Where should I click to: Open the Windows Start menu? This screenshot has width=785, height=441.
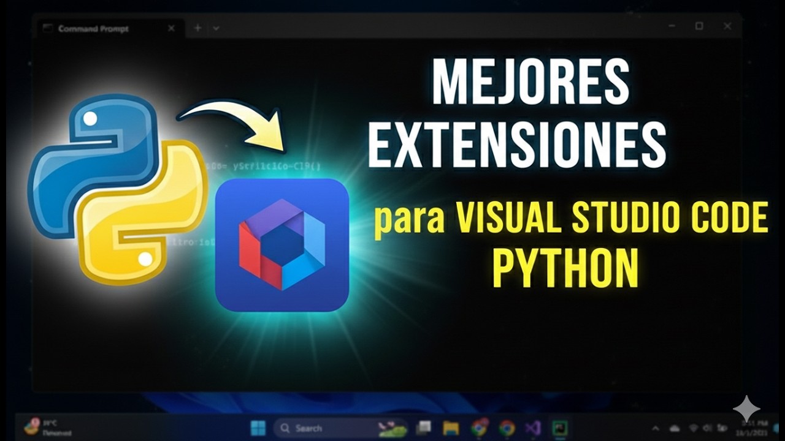[258, 428]
